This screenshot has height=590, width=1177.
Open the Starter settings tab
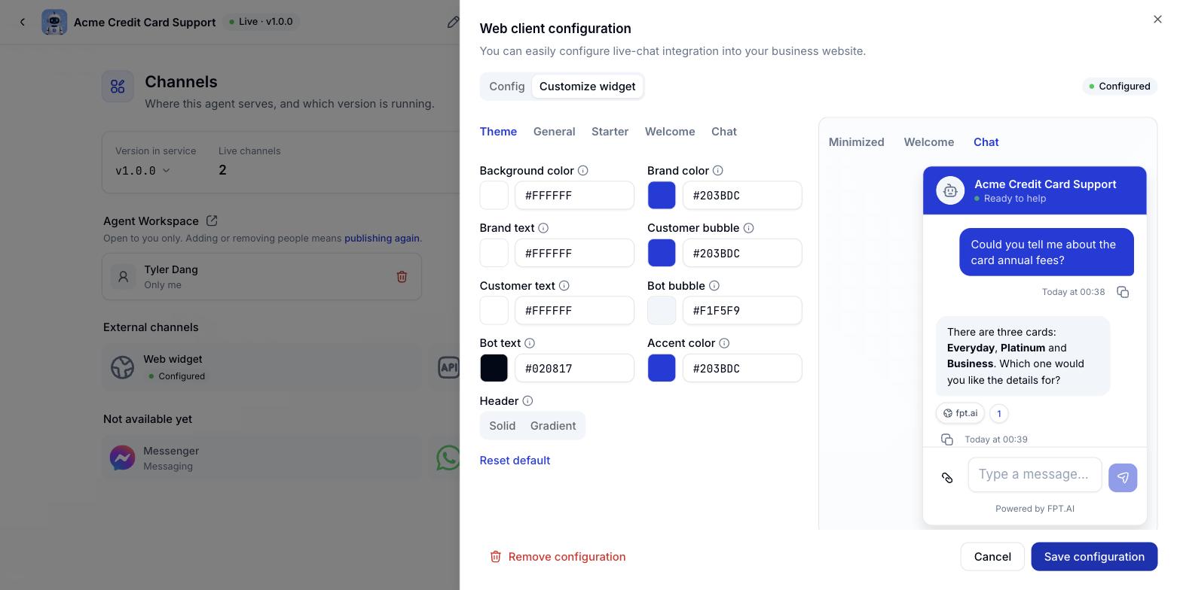tap(610, 132)
